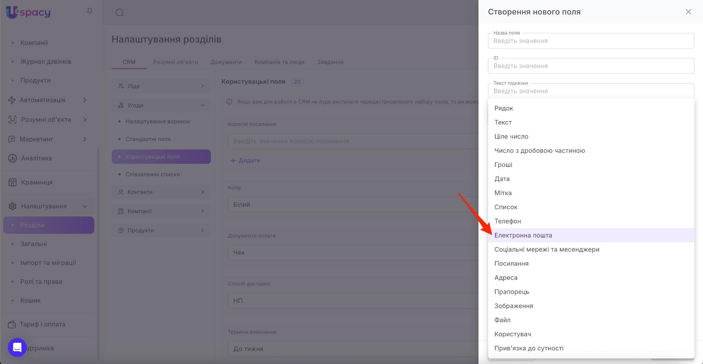Click the Store (Крамниця) icon

click(12, 182)
